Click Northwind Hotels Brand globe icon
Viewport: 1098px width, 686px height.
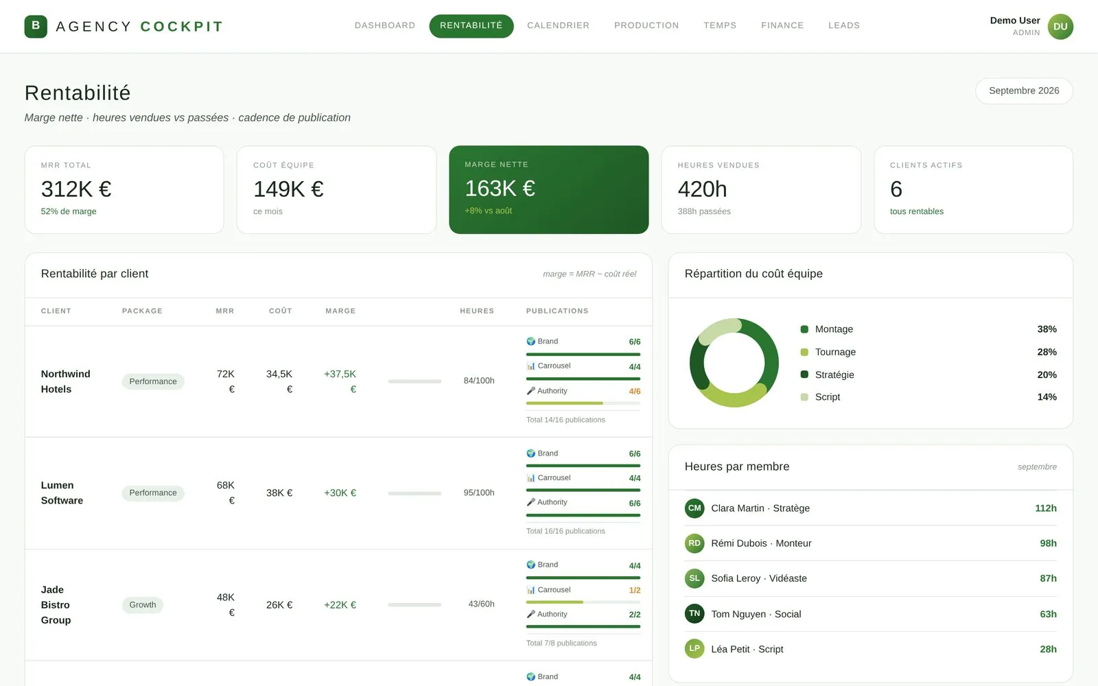click(530, 341)
